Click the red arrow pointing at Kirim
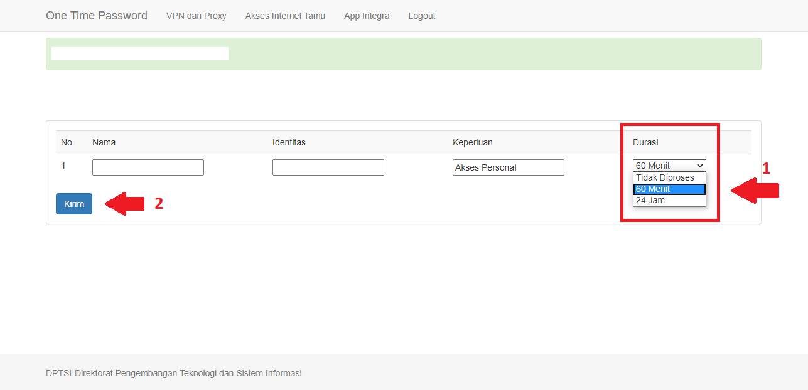808x390 pixels. (x=124, y=203)
